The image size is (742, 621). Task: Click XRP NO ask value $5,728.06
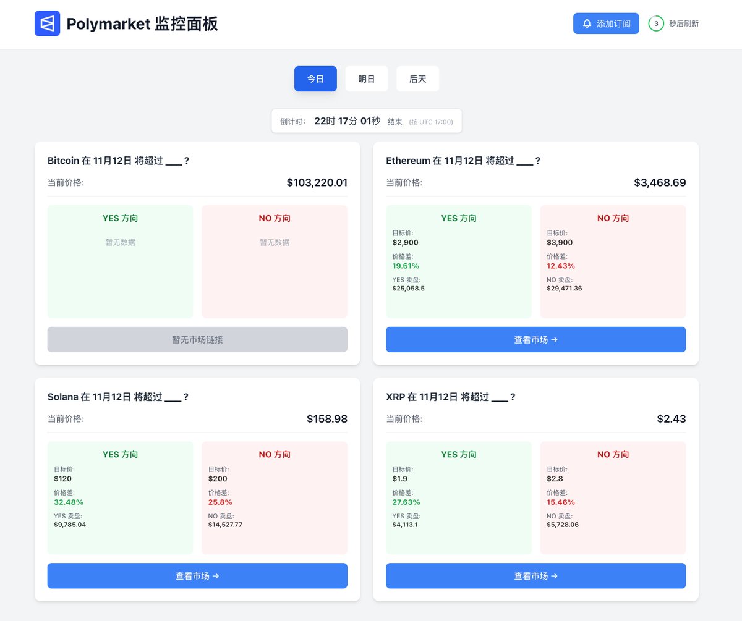563,525
